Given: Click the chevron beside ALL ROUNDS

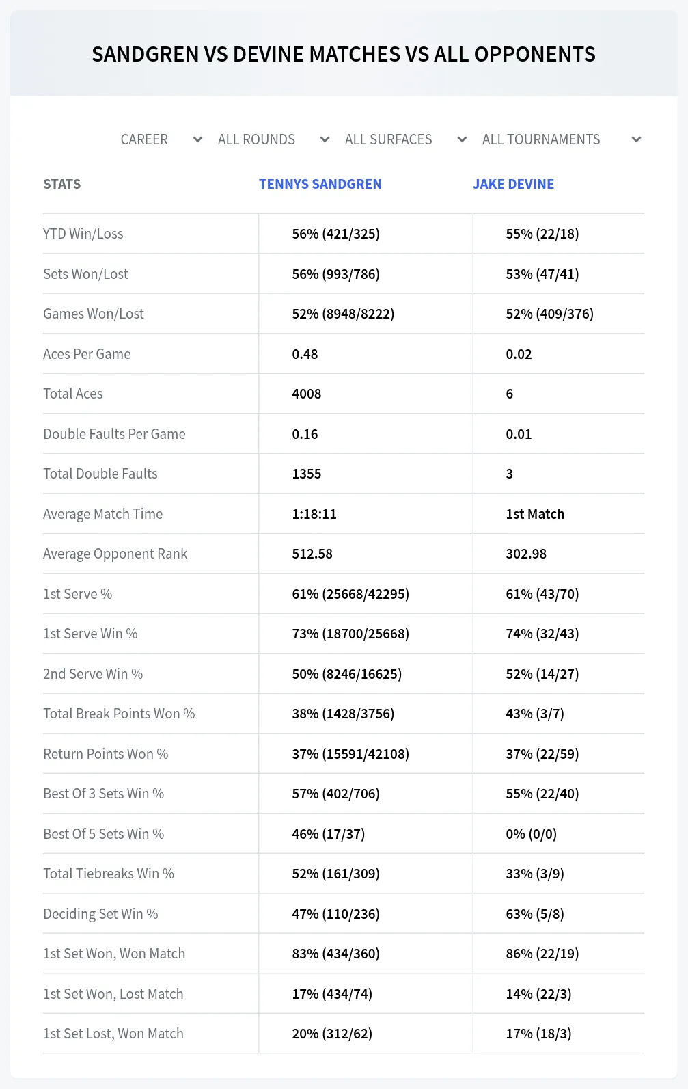Looking at the screenshot, I should tap(325, 139).
